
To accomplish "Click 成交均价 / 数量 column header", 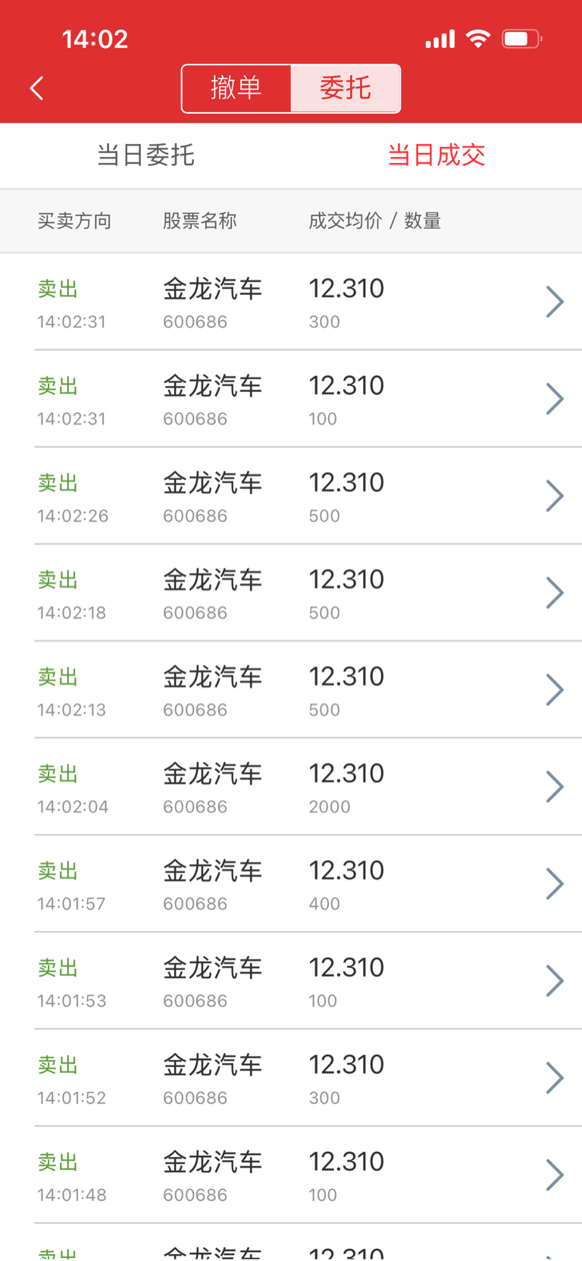I will tap(374, 221).
